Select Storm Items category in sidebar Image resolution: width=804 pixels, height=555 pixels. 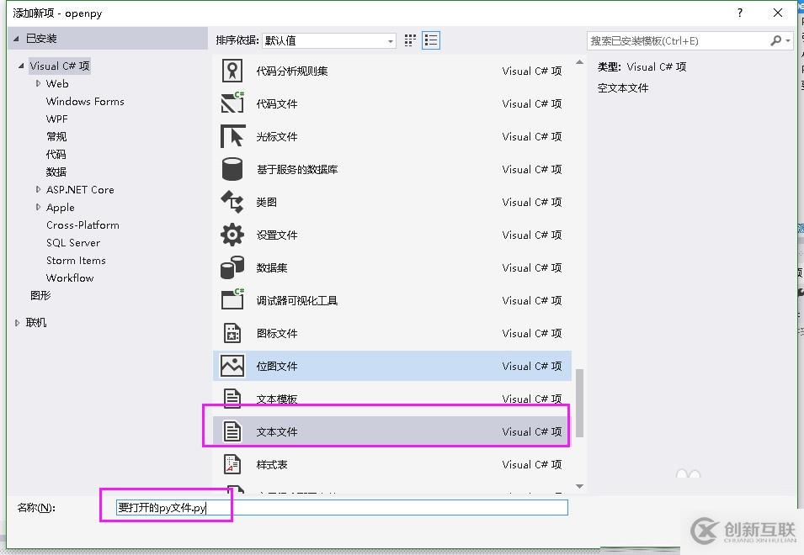[76, 260]
